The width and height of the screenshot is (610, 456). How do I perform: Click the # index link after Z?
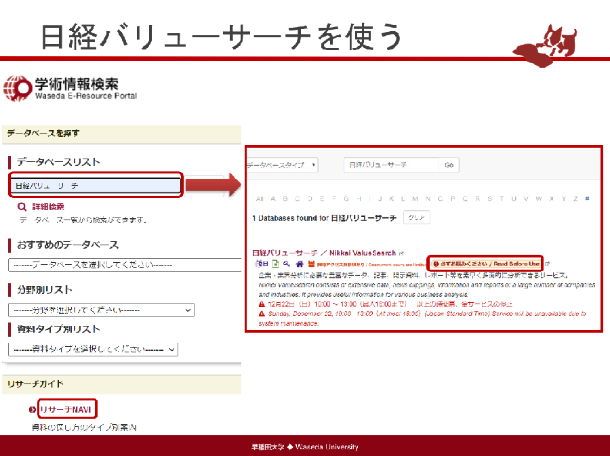[x=587, y=199]
